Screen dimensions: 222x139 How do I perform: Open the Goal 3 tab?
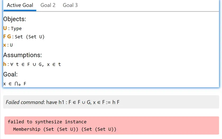click(x=70, y=5)
